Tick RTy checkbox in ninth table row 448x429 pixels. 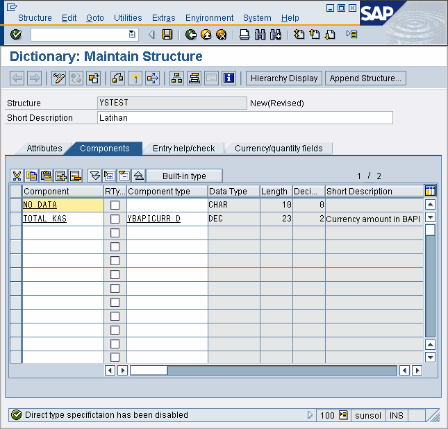[x=115, y=316]
